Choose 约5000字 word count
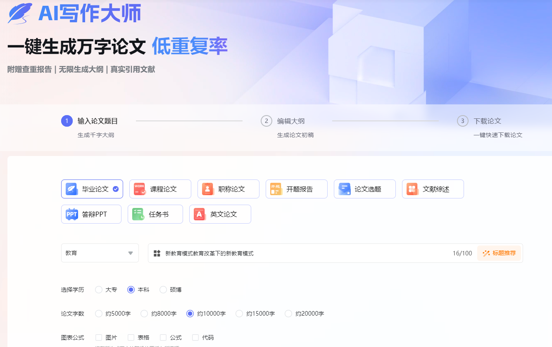Screen dimensions: 552x347 coord(99,314)
